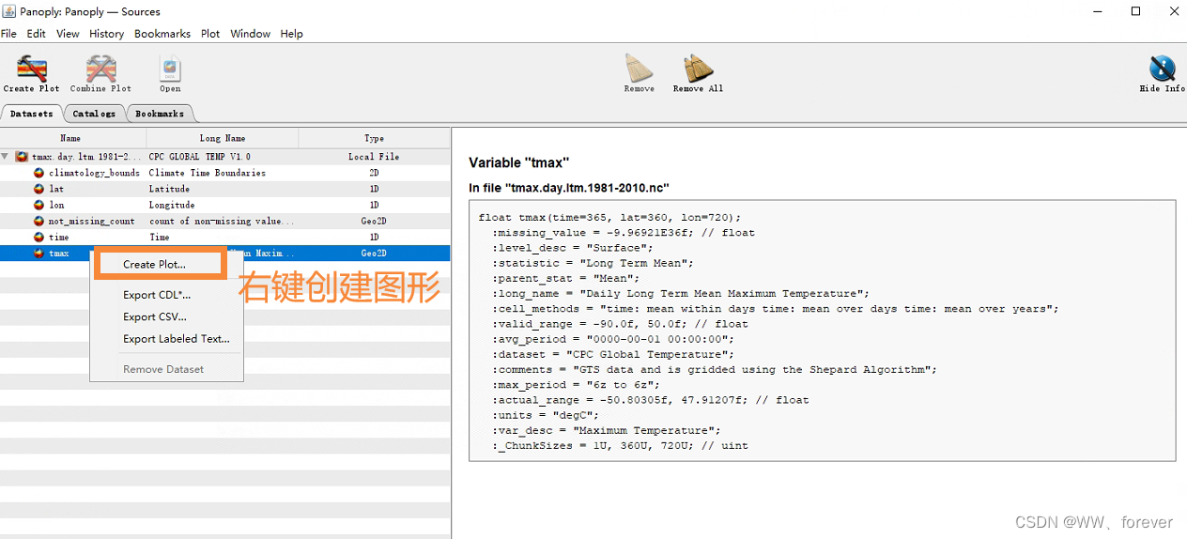Select the climatology_bounds row

[x=225, y=173]
